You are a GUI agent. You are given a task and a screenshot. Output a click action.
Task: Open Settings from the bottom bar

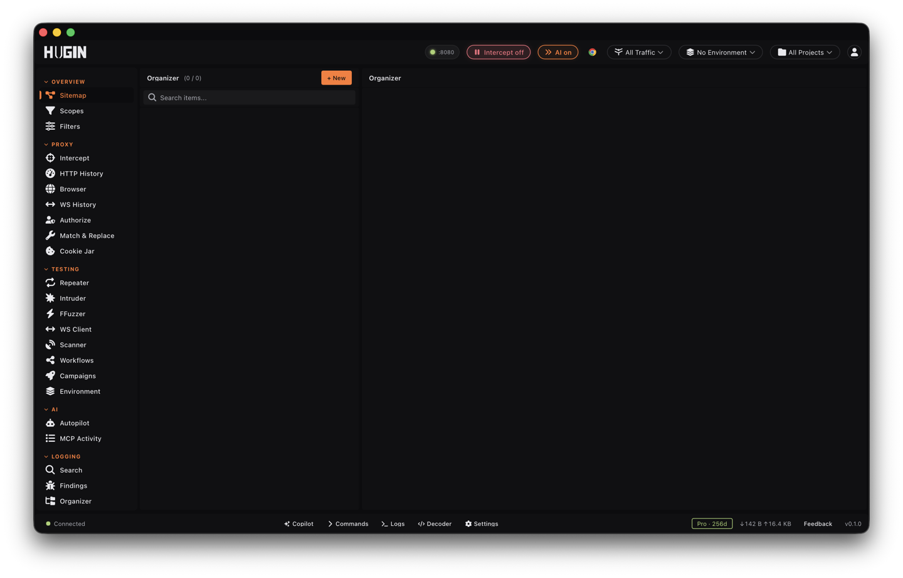pos(482,524)
